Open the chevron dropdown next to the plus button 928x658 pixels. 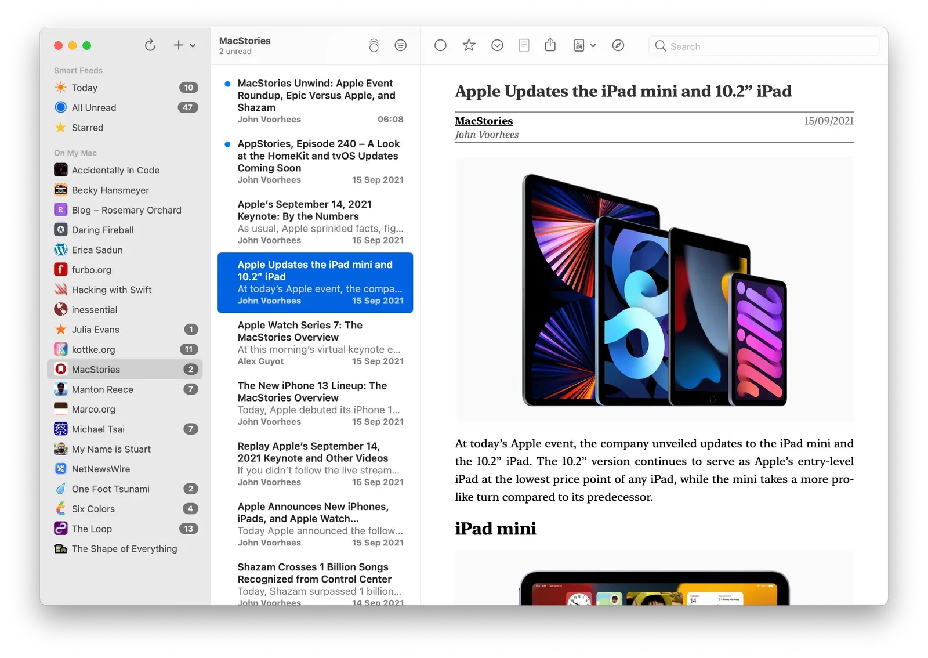click(x=193, y=45)
